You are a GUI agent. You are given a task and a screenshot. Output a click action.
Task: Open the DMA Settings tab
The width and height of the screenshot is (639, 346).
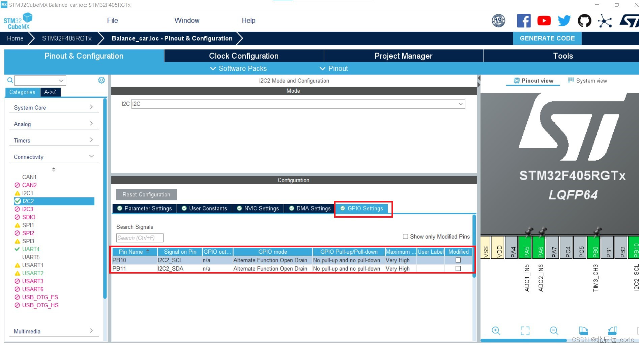(310, 208)
